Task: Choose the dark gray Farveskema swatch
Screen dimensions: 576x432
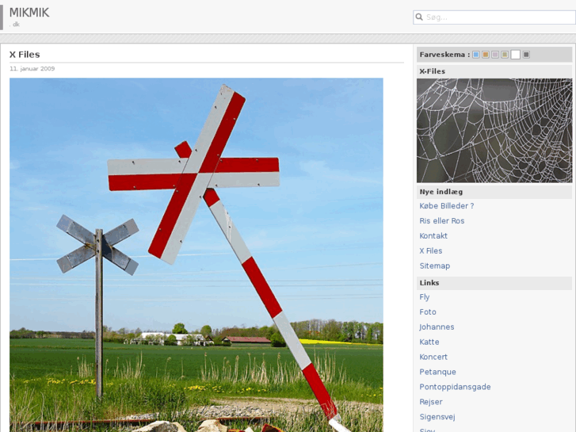Action: (526, 55)
